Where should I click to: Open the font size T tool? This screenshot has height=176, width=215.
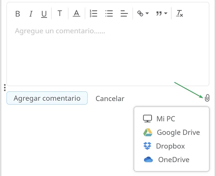59,13
